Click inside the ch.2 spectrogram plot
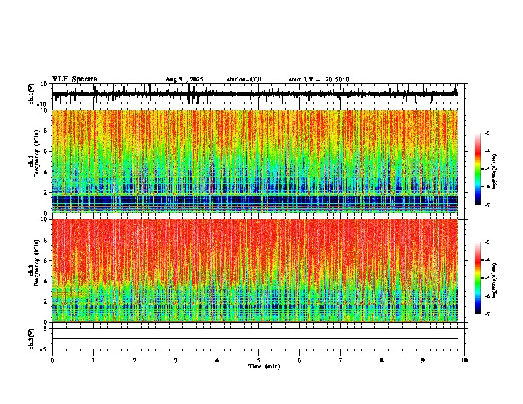Viewport: 523px width, 404px height. [254, 271]
